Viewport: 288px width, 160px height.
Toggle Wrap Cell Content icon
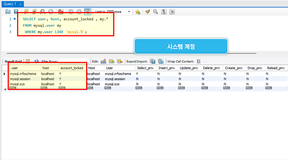(x=199, y=61)
